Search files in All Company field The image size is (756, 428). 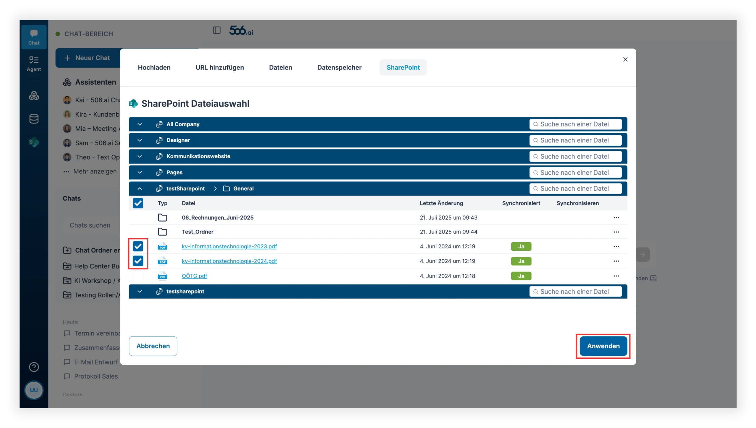[x=576, y=124]
